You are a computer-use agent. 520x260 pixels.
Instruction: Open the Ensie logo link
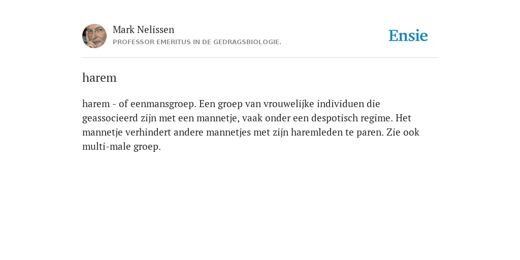(408, 36)
